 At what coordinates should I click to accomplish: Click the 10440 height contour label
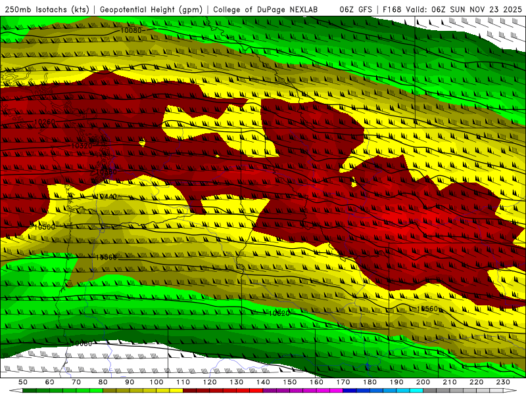pyautogui.click(x=107, y=196)
